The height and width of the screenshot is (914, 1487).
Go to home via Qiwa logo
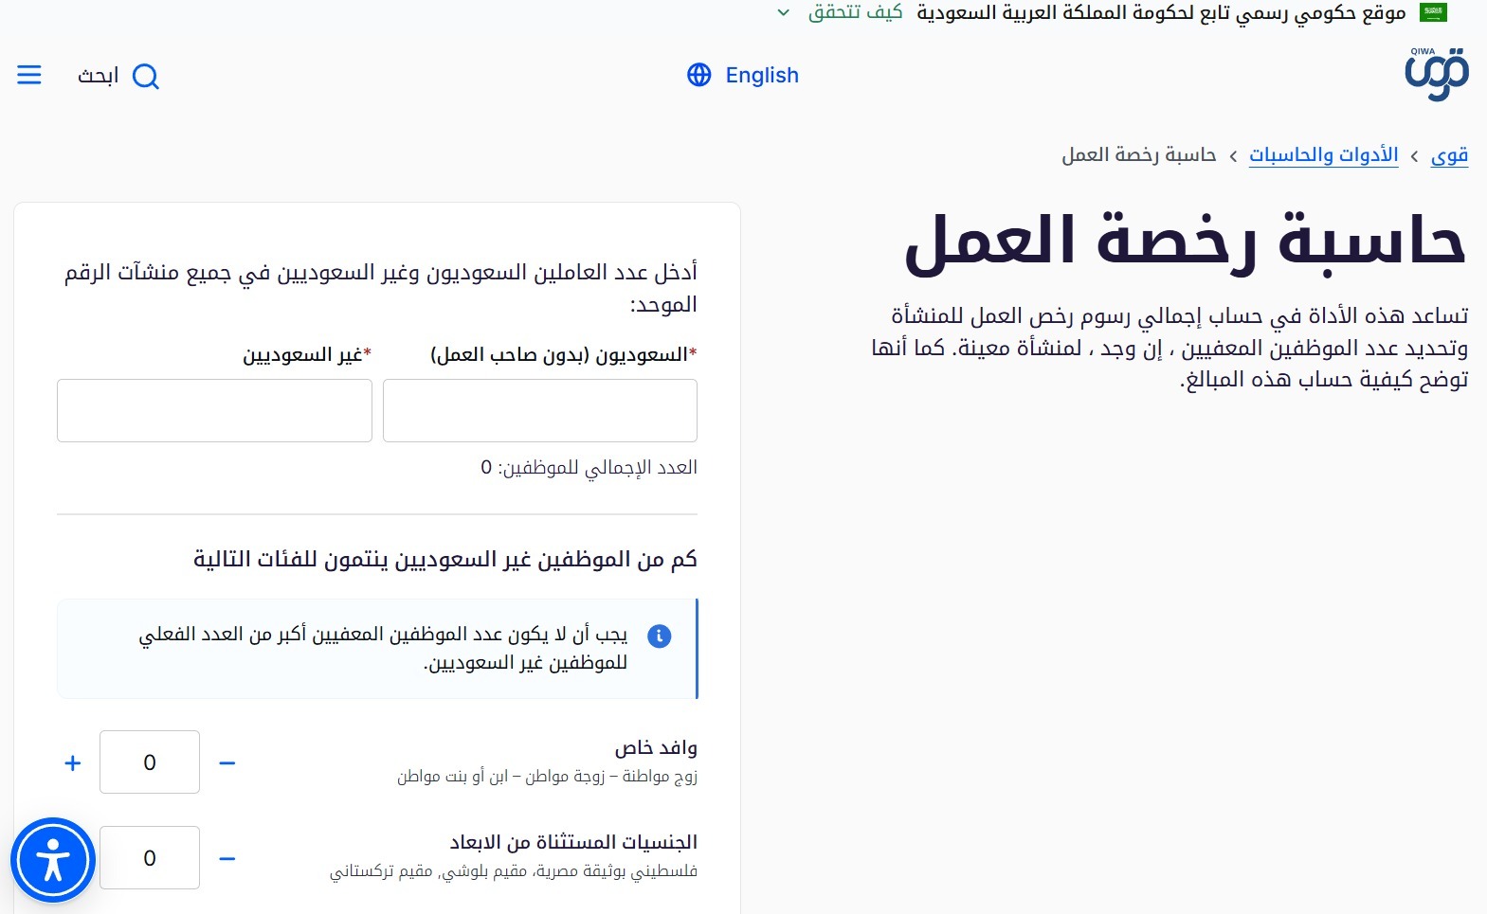[1437, 74]
